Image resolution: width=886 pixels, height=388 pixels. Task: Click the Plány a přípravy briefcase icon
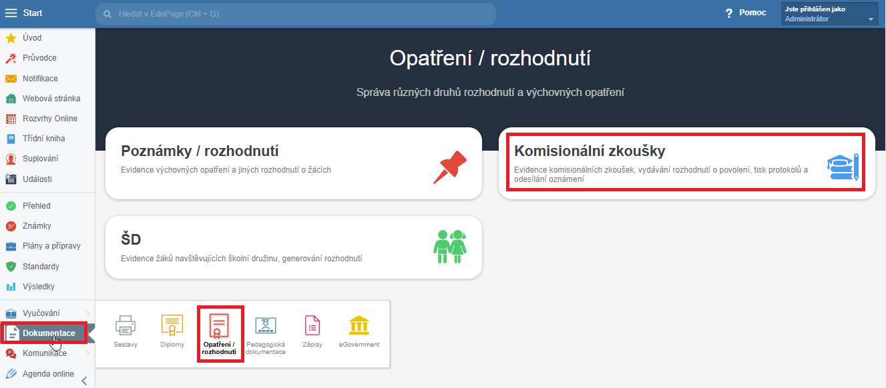pos(11,246)
